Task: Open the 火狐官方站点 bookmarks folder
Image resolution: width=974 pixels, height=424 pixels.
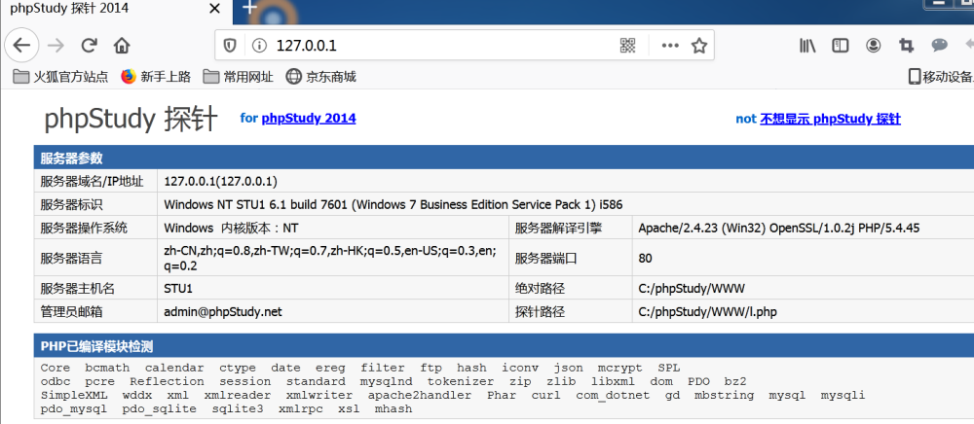Action: pyautogui.click(x=60, y=77)
